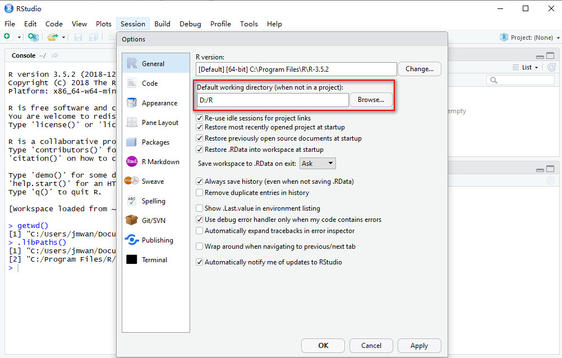562x358 pixels.
Task: Toggle Automatically notify me of updates
Action: (x=200, y=262)
